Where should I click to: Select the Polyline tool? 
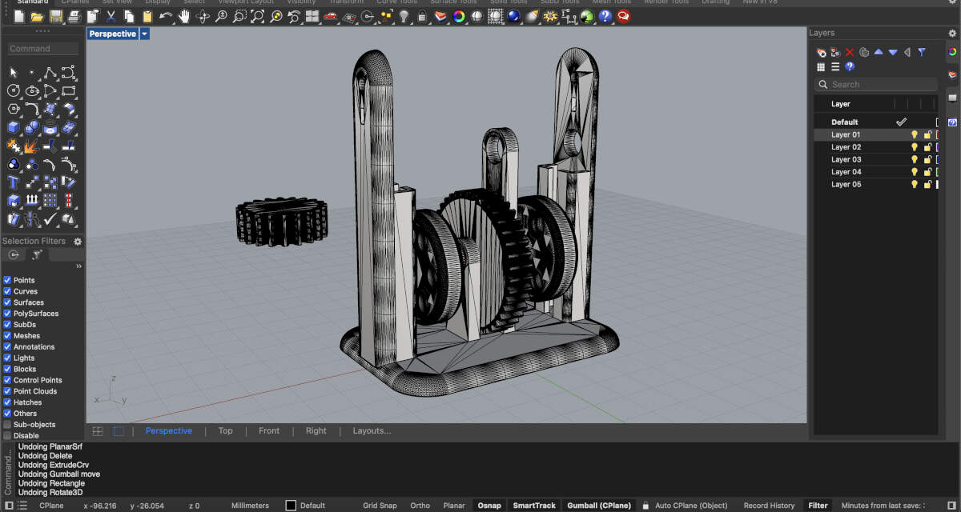click(x=50, y=73)
